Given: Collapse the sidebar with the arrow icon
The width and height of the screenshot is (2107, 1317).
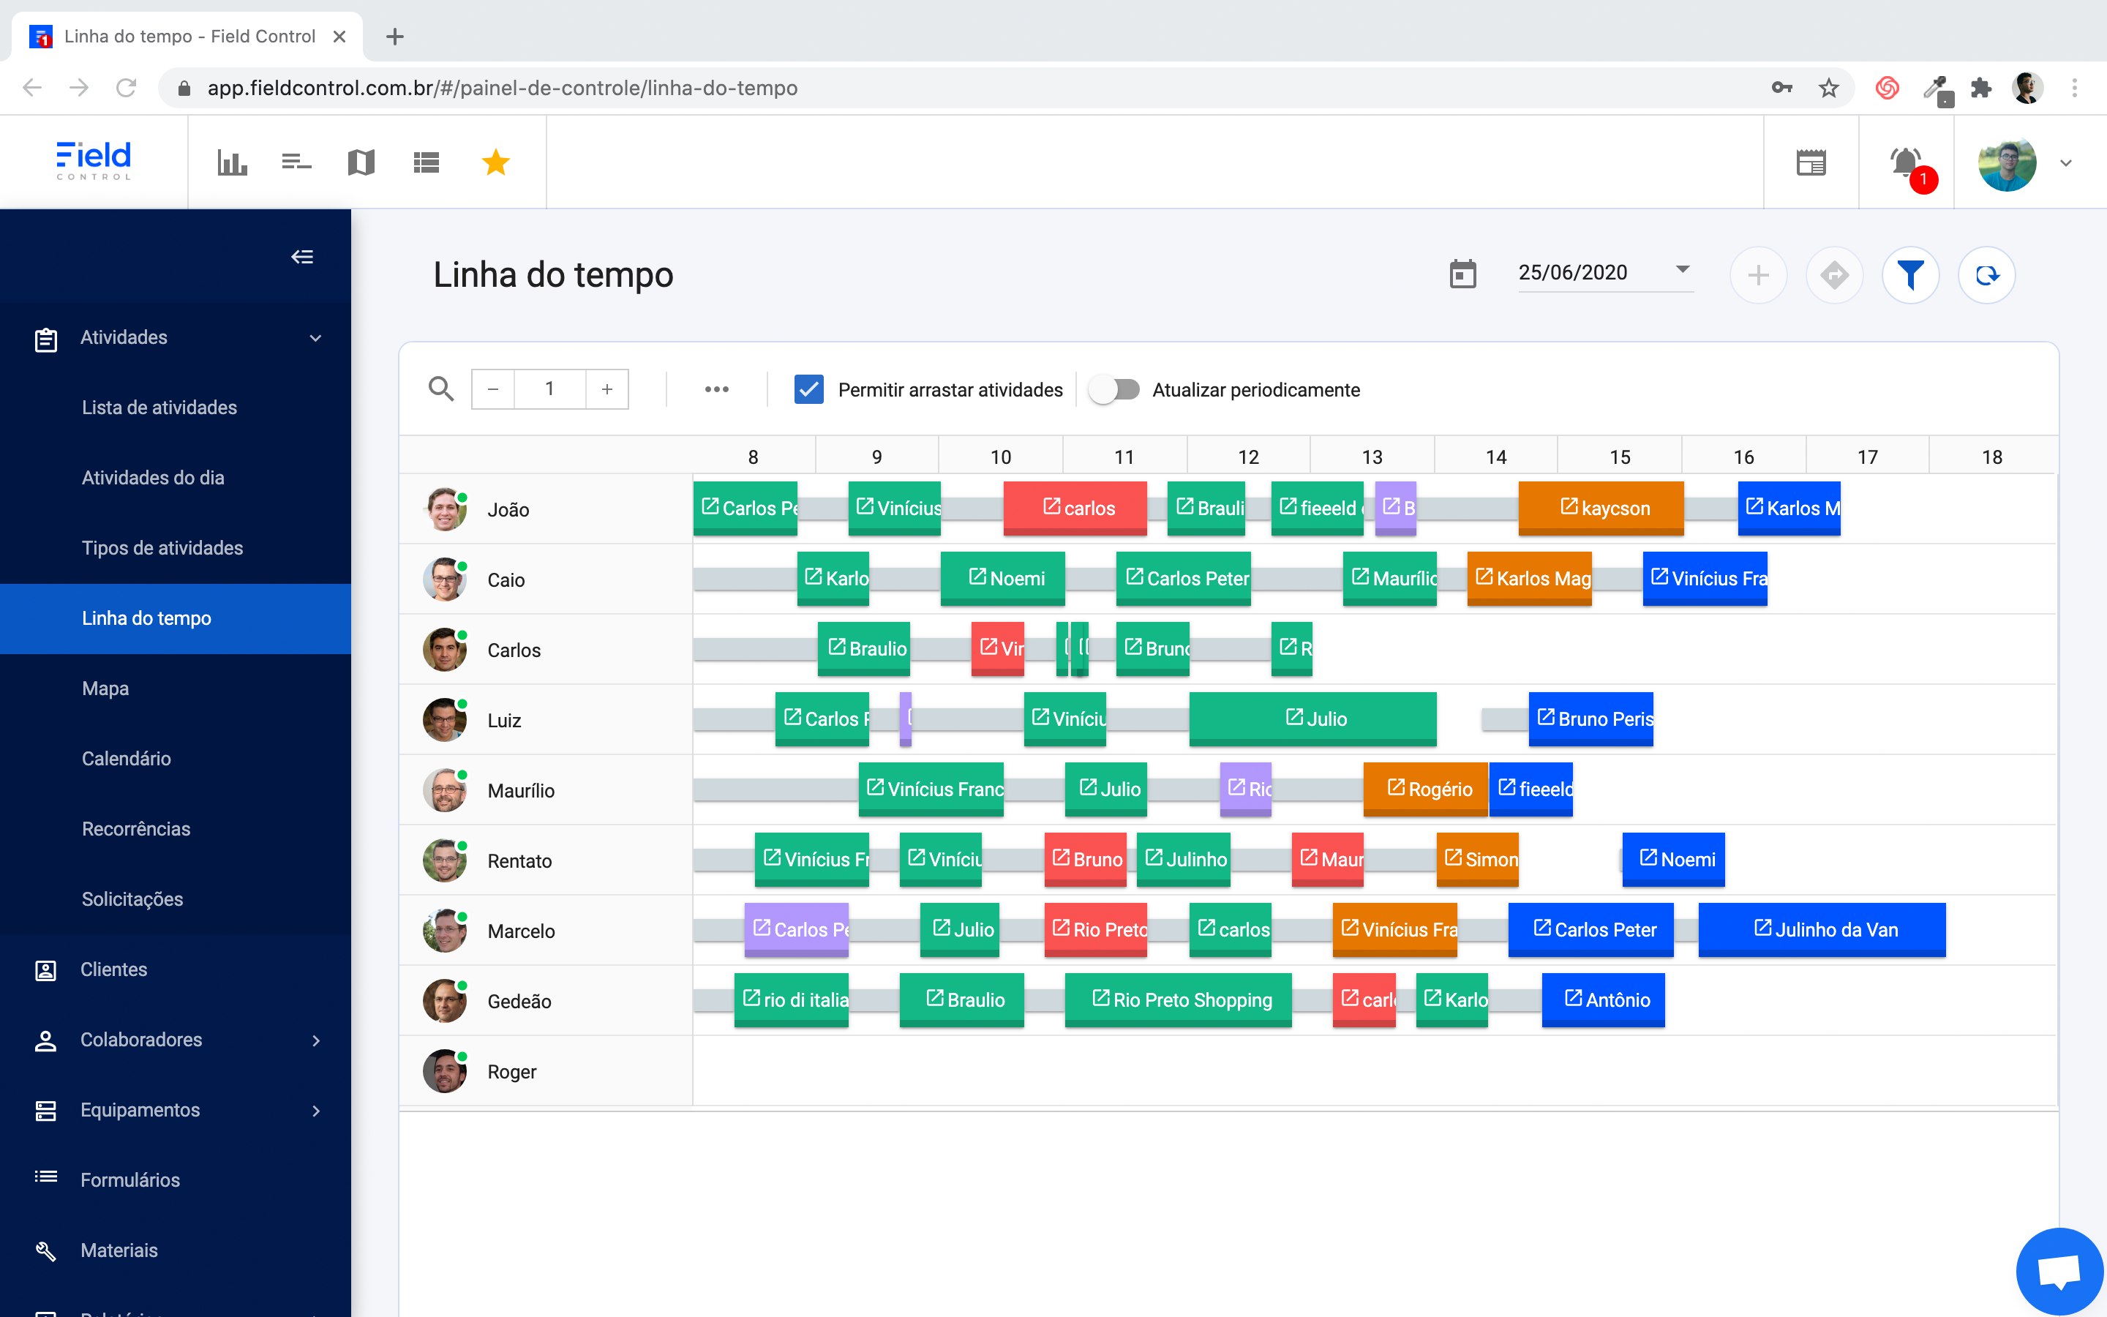Looking at the screenshot, I should tap(302, 256).
